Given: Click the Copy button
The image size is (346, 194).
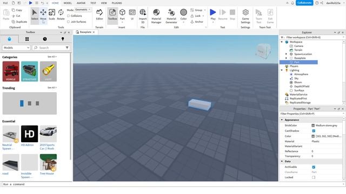Looking at the screenshot, I should tap(17, 10).
